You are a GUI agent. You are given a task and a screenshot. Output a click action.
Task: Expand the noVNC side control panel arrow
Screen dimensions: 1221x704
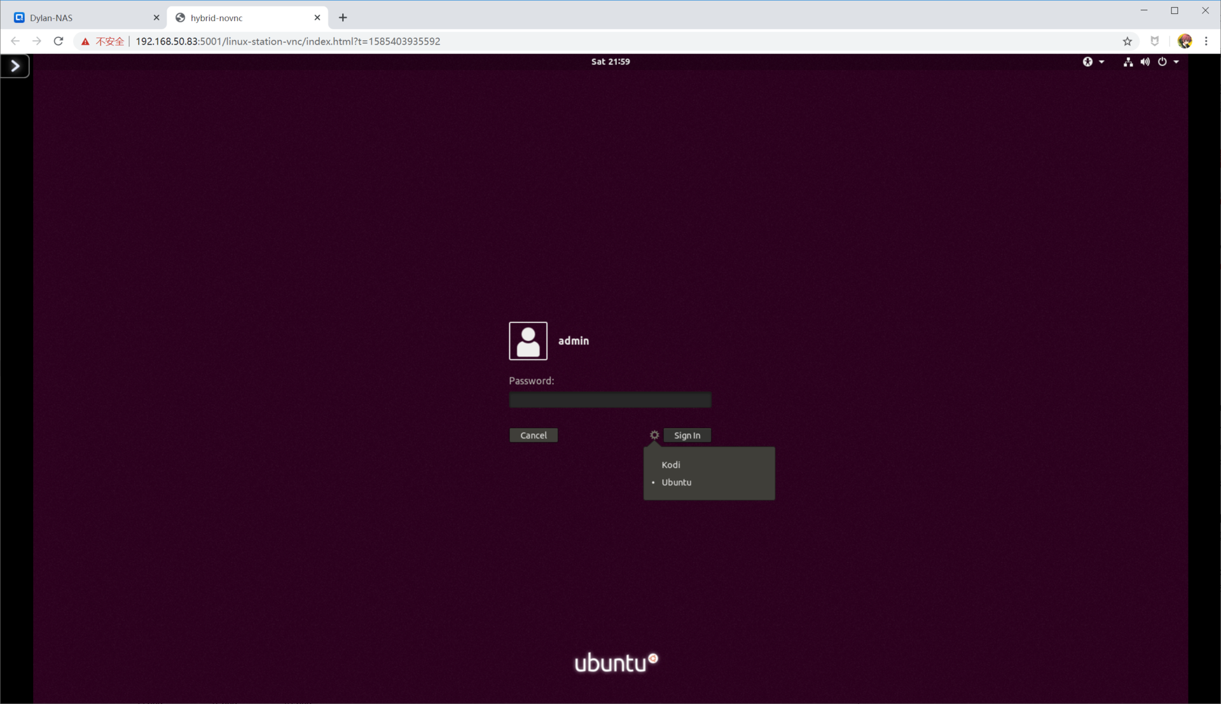[15, 66]
